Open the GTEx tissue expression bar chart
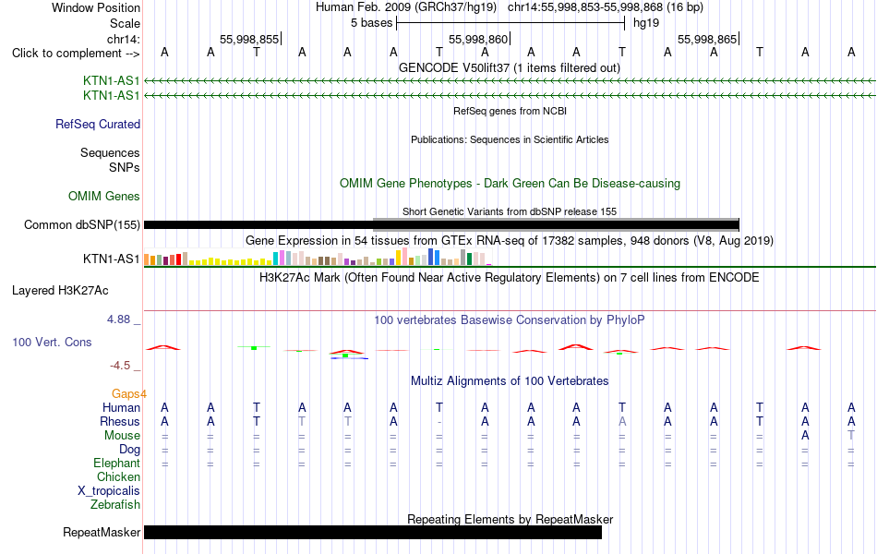877x554 pixels. (x=318, y=258)
